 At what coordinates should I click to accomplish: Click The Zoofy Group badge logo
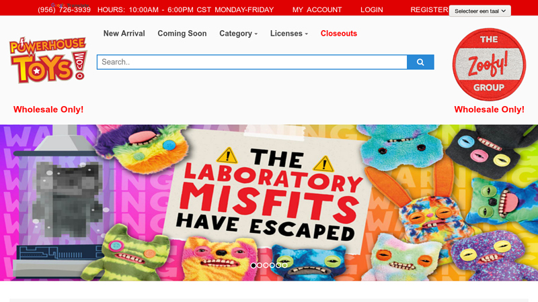pos(489,64)
